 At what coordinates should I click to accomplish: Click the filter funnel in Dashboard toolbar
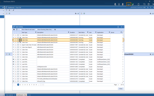click(7, 10)
